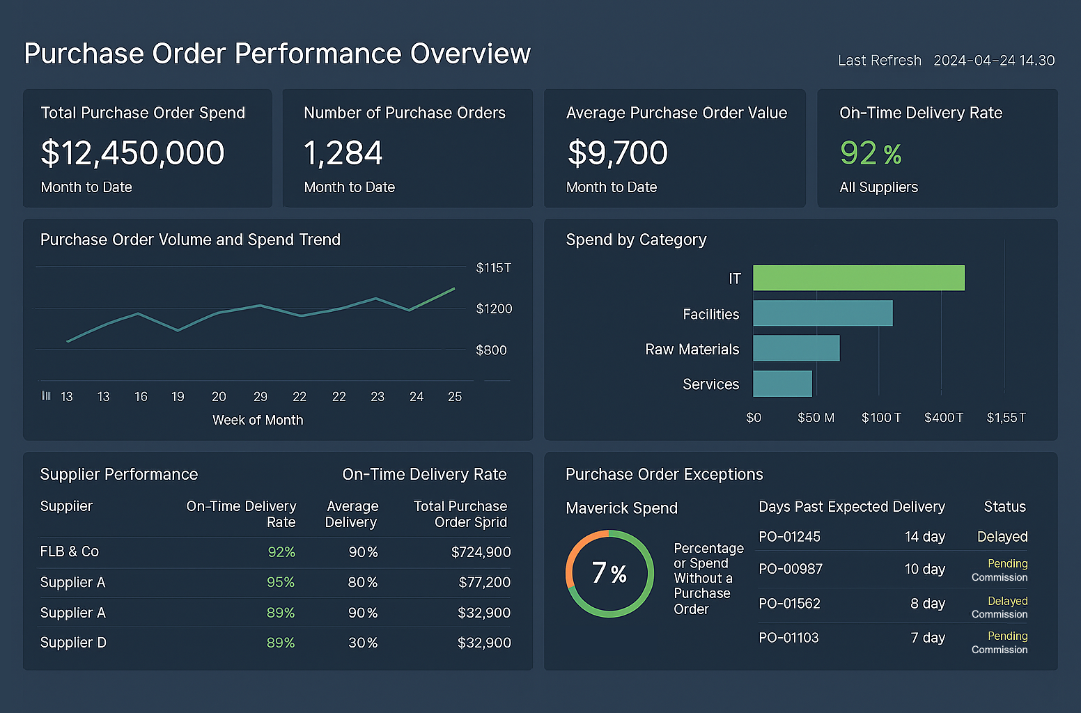The image size is (1081, 713).
Task: Select the IT bar in Spend by Category
Action: [x=858, y=277]
